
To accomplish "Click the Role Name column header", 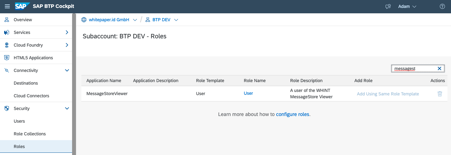I will (x=255, y=81).
